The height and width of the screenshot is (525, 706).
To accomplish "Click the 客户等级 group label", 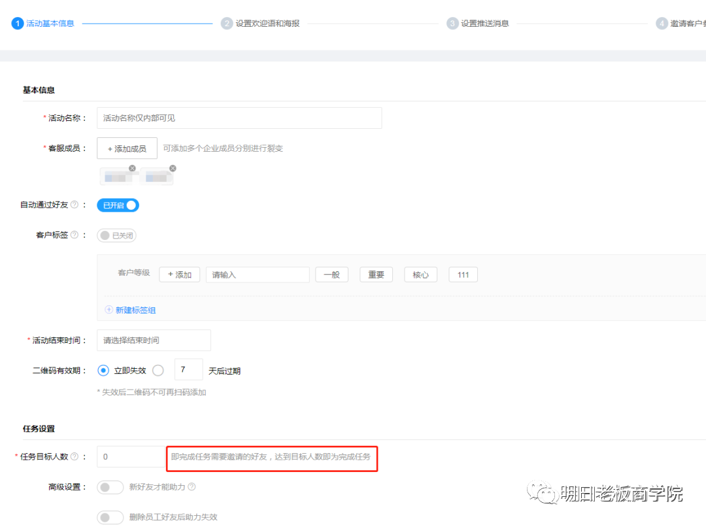I will (134, 273).
